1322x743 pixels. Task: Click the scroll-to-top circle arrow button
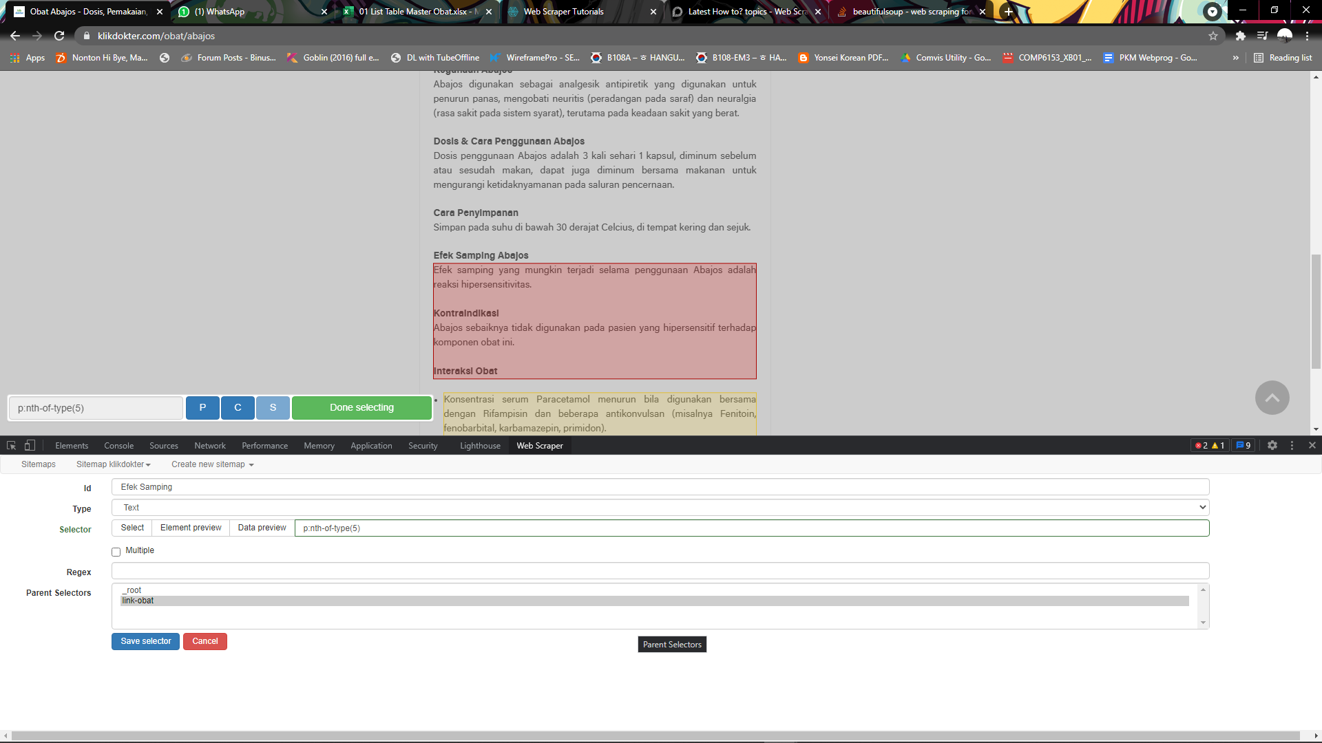(1272, 398)
